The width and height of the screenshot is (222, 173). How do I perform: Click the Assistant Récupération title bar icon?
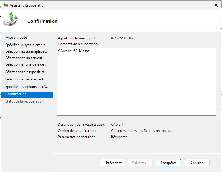click(5, 5)
